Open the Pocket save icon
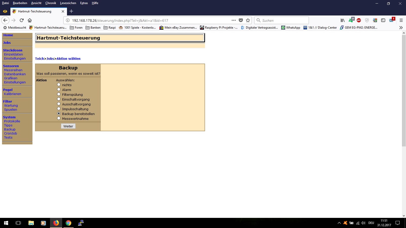 [x=241, y=20]
